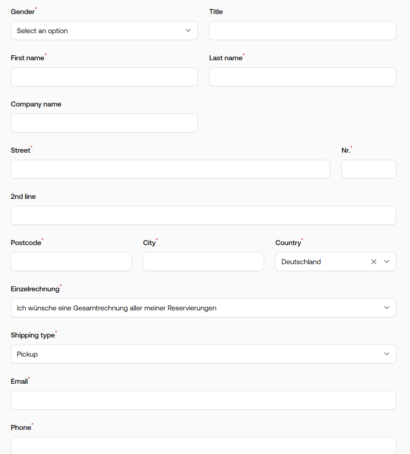Focus the Company name field
The height and width of the screenshot is (454, 410).
pos(104,123)
